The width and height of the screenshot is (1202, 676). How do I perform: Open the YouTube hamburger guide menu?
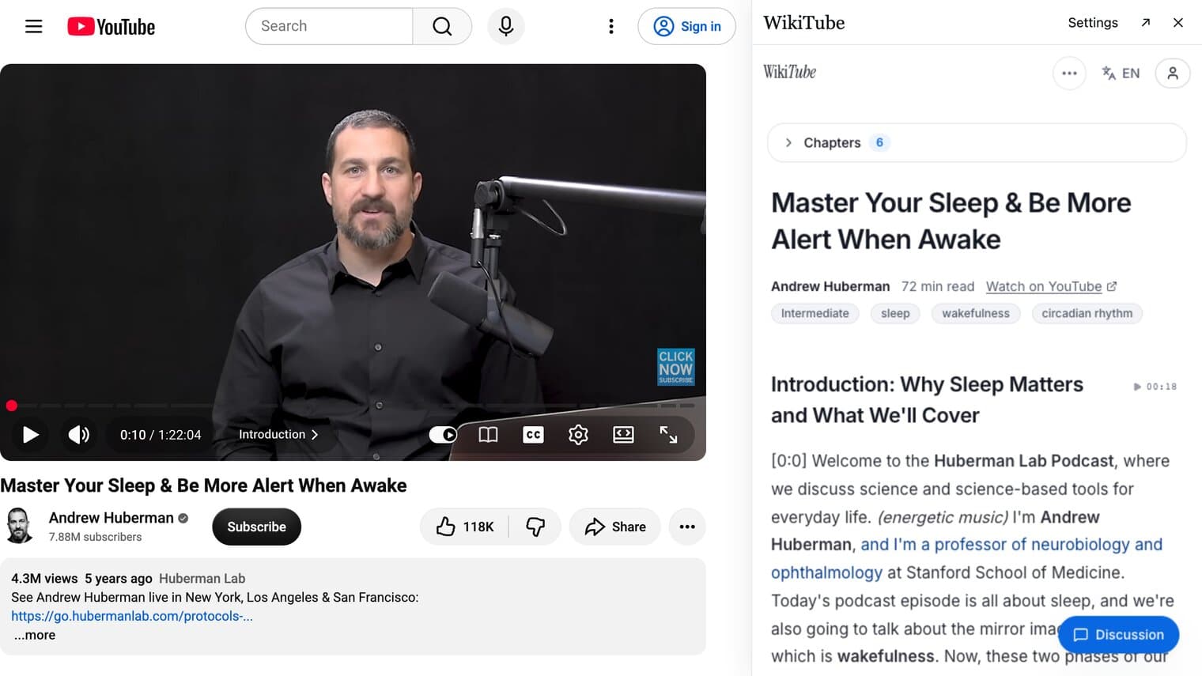click(33, 26)
